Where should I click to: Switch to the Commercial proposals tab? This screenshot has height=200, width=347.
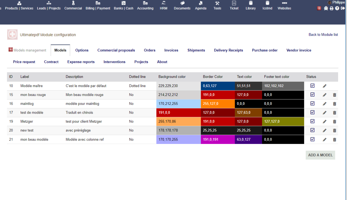(116, 50)
